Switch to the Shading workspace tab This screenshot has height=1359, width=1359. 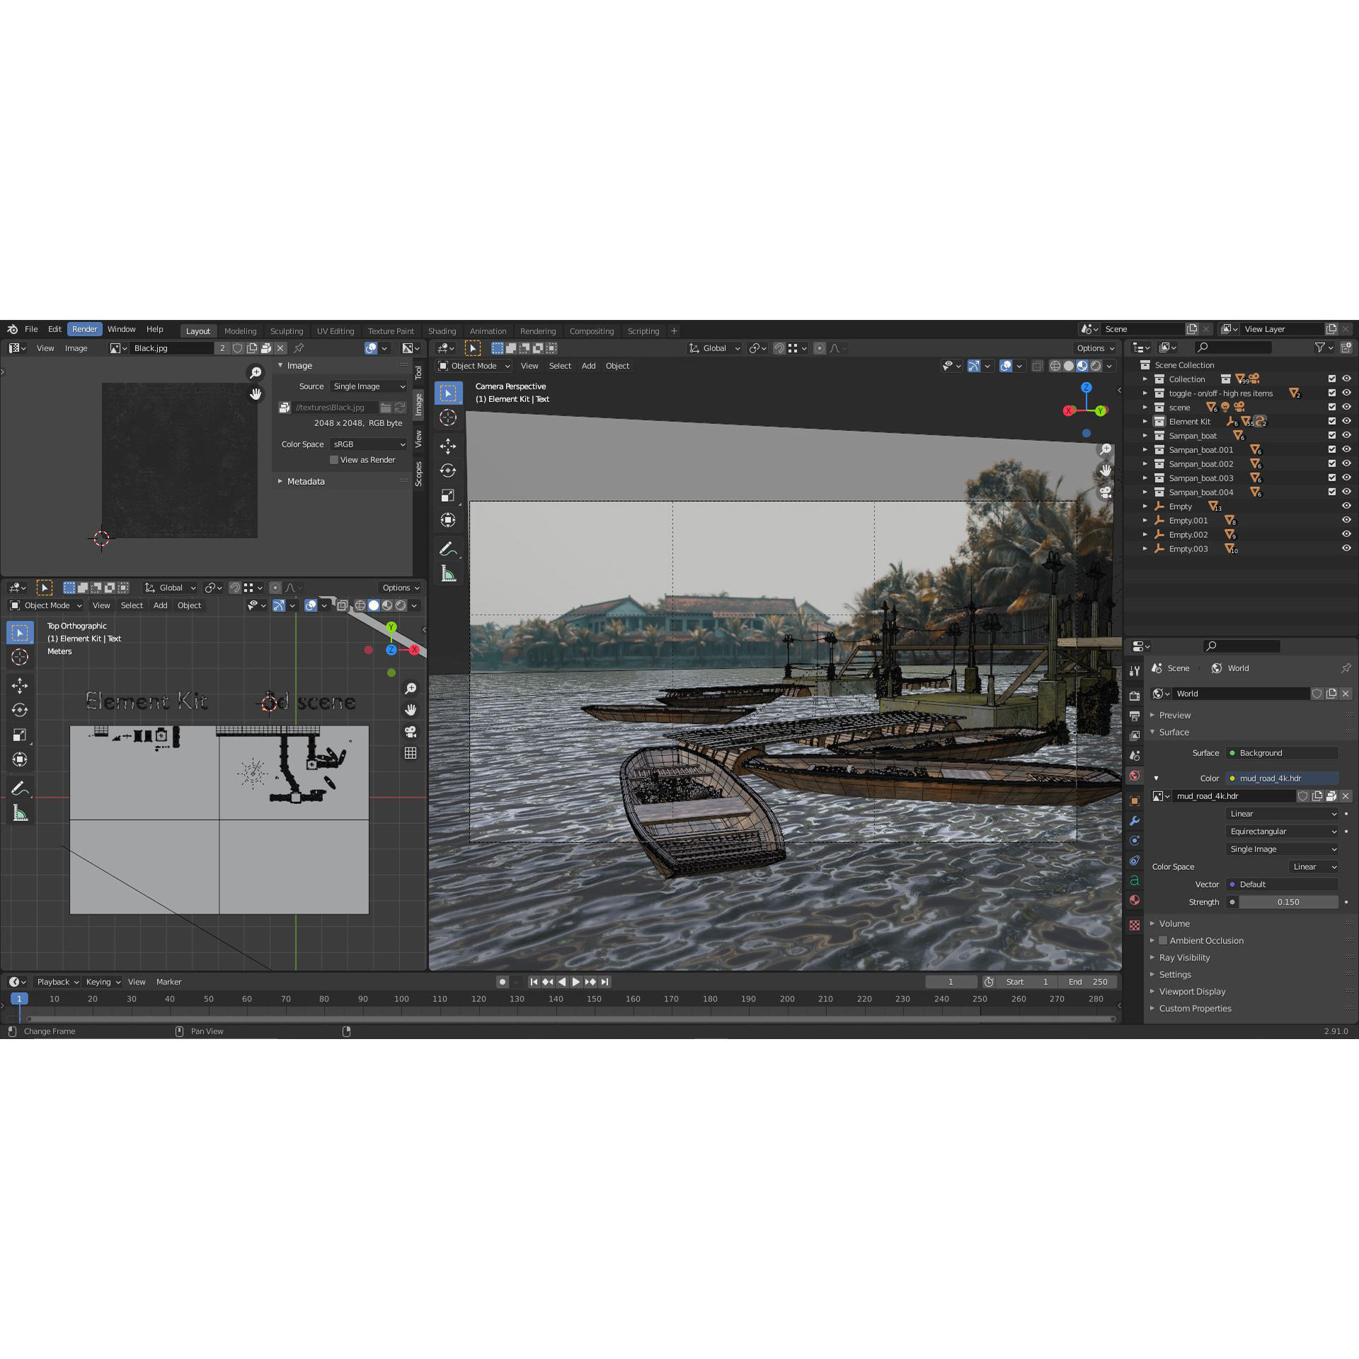(442, 331)
